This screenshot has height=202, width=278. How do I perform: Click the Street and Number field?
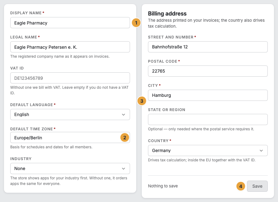pyautogui.click(x=208, y=47)
